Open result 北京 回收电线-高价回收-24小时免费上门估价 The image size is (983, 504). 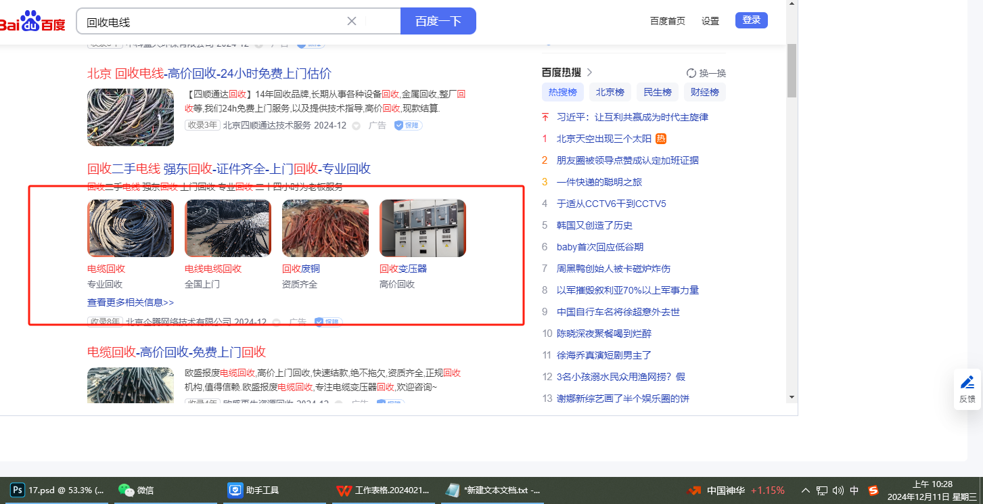click(x=209, y=74)
